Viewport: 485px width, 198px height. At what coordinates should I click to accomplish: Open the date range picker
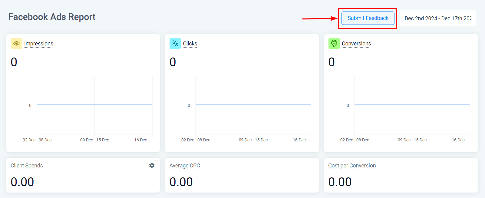click(438, 18)
